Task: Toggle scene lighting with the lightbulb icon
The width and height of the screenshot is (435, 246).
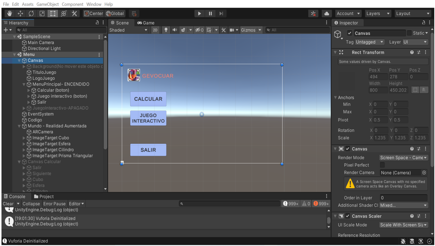Action: click(166, 30)
